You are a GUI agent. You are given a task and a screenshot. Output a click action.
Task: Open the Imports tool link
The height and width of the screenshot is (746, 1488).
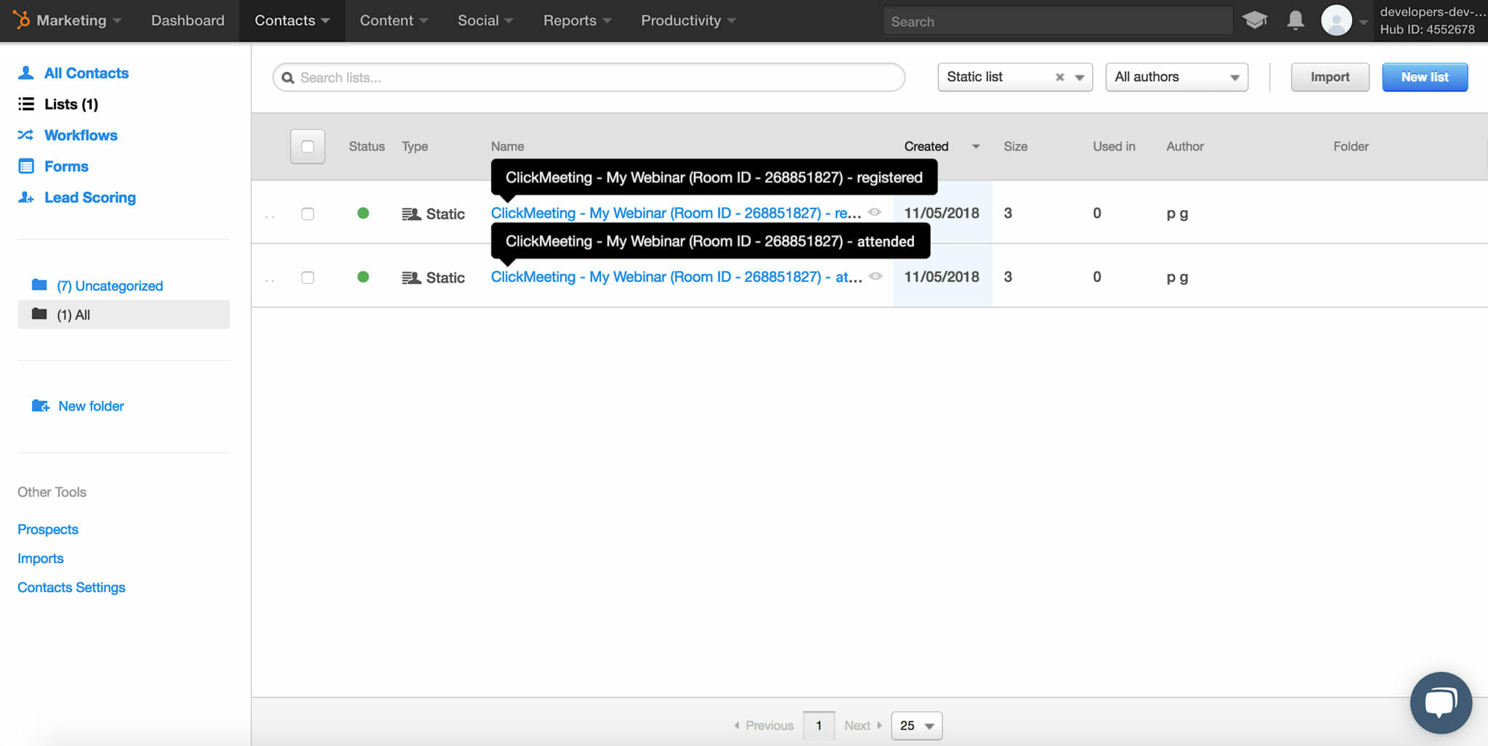[41, 558]
